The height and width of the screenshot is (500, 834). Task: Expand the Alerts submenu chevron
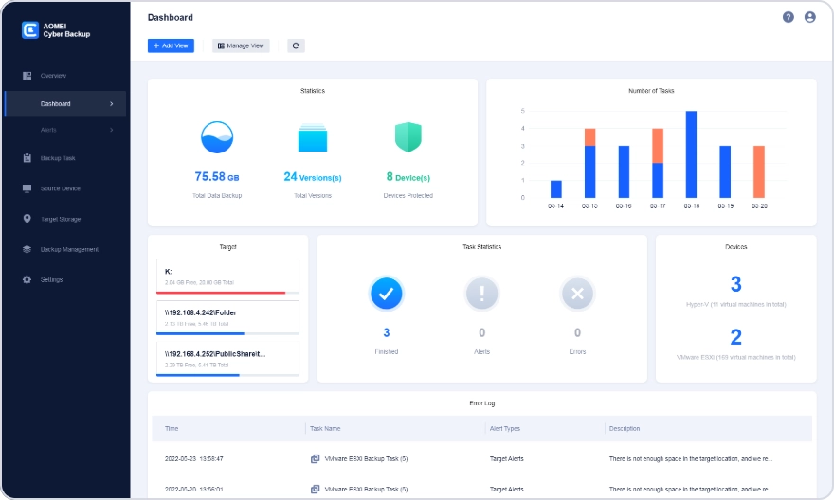[112, 130]
